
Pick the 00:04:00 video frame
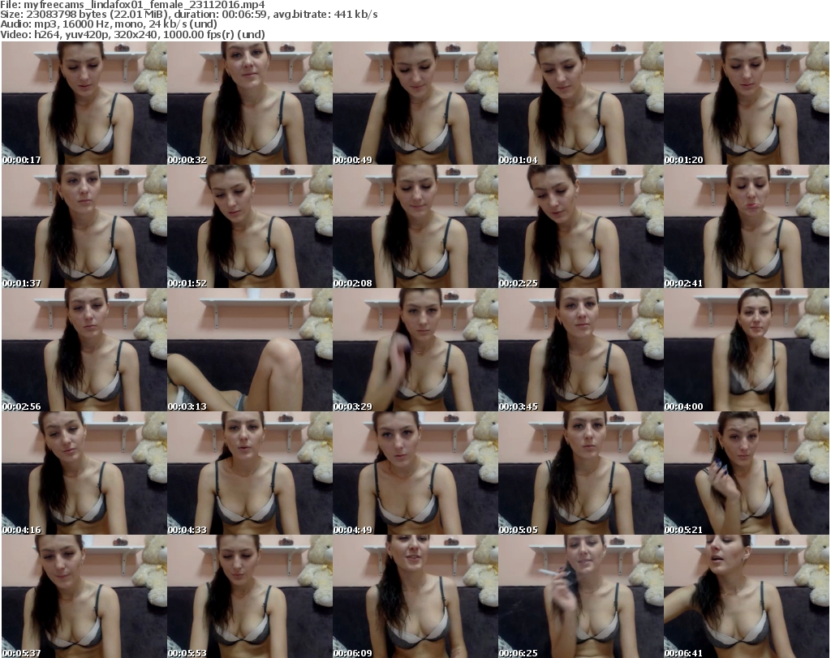coord(747,350)
